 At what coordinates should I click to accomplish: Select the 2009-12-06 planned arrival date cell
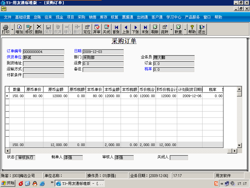190,96
